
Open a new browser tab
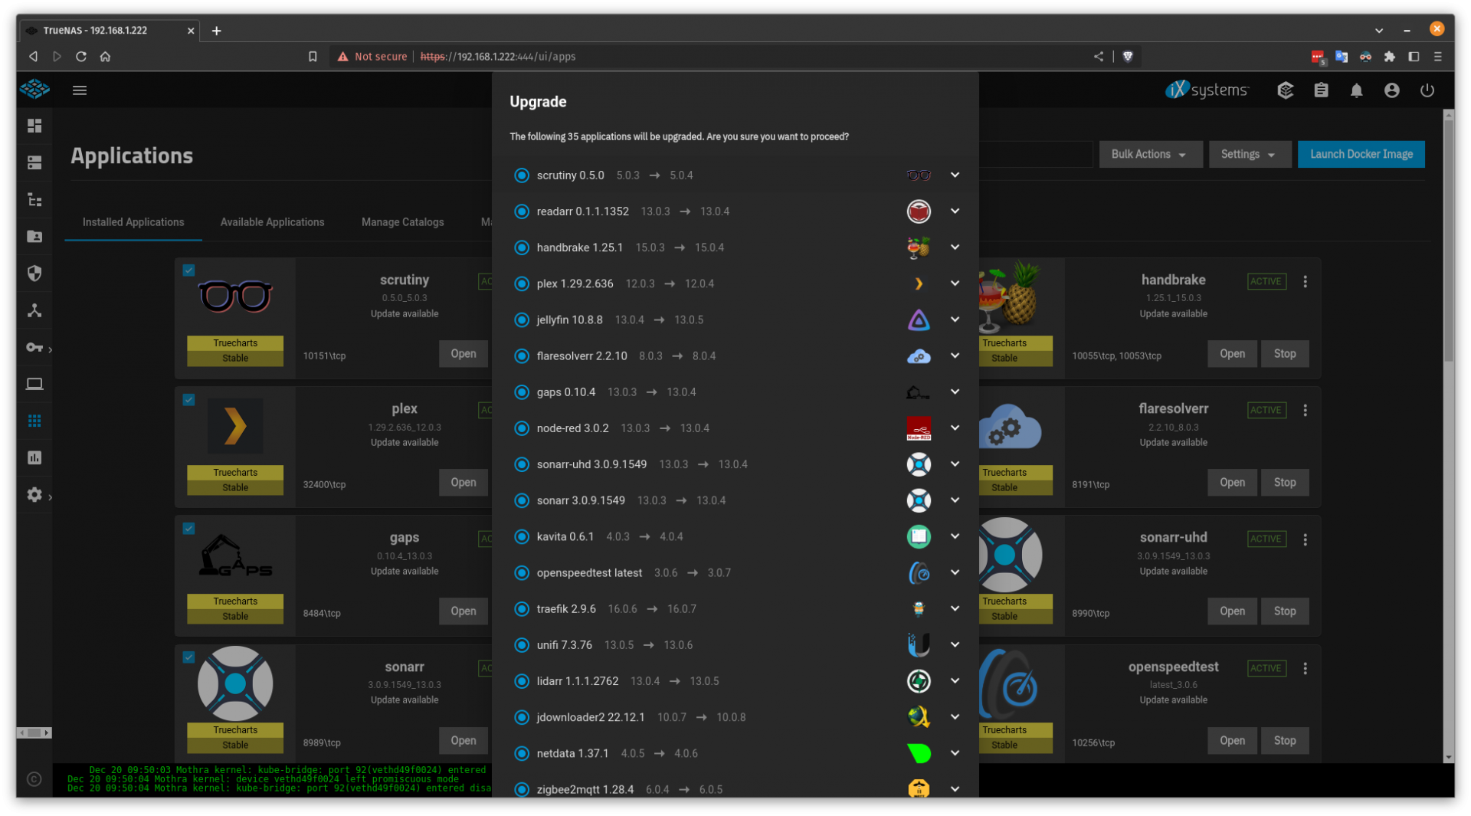(x=217, y=31)
